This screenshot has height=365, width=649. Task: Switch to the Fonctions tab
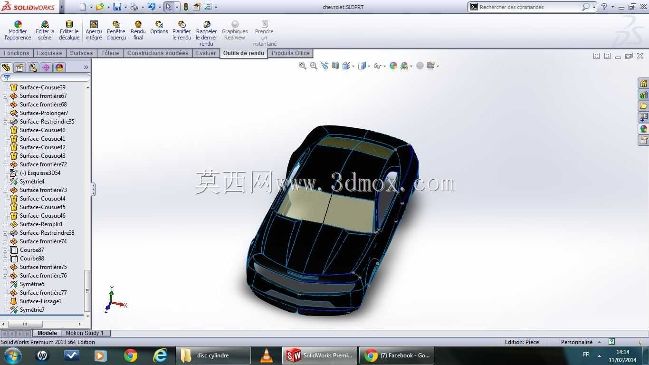click(x=17, y=53)
